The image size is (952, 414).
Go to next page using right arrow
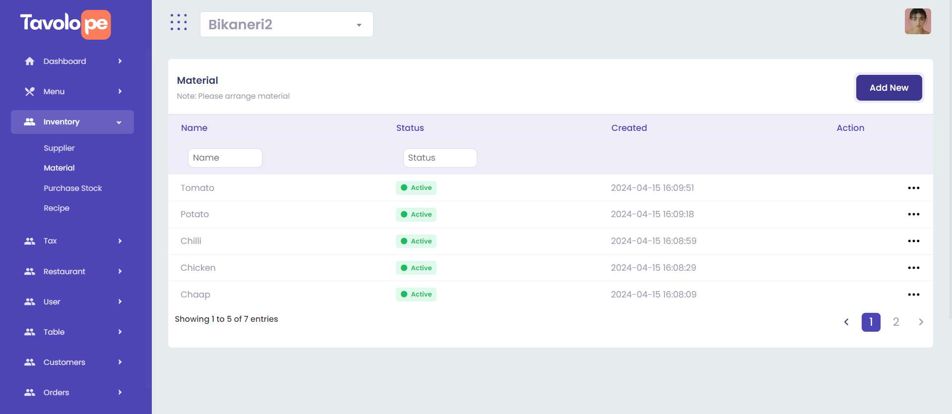921,322
